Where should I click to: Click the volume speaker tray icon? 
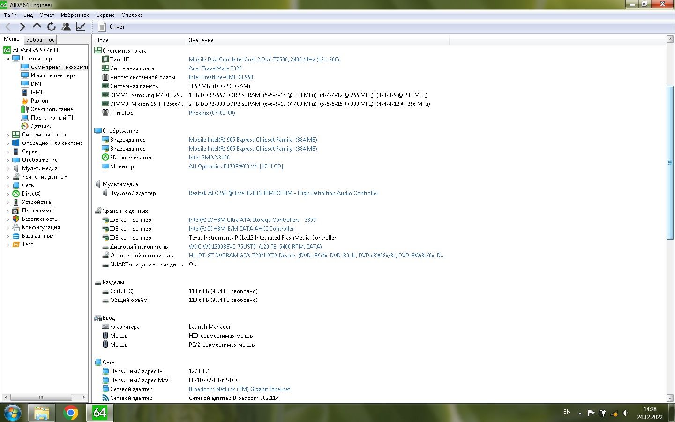(625, 413)
